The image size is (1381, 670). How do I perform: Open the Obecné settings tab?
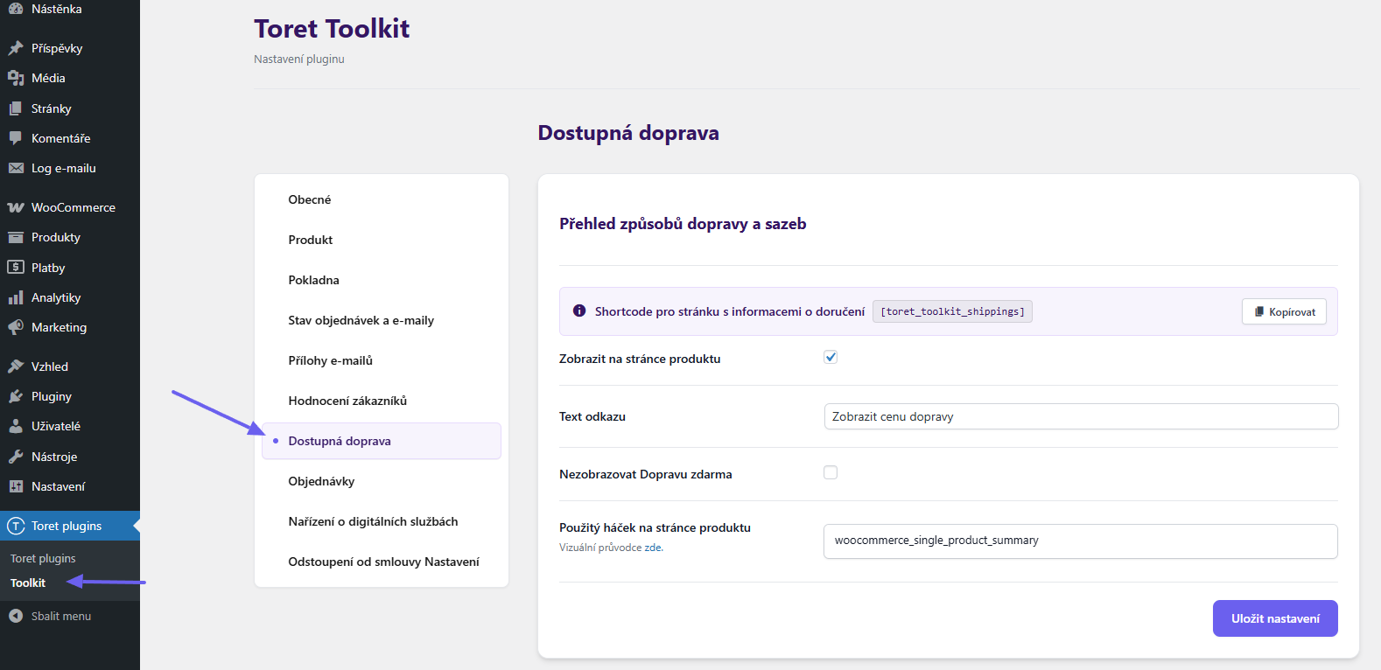click(382, 199)
